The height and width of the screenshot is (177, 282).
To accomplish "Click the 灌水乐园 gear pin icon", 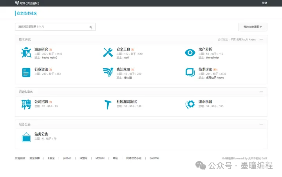I will pos(190,104).
